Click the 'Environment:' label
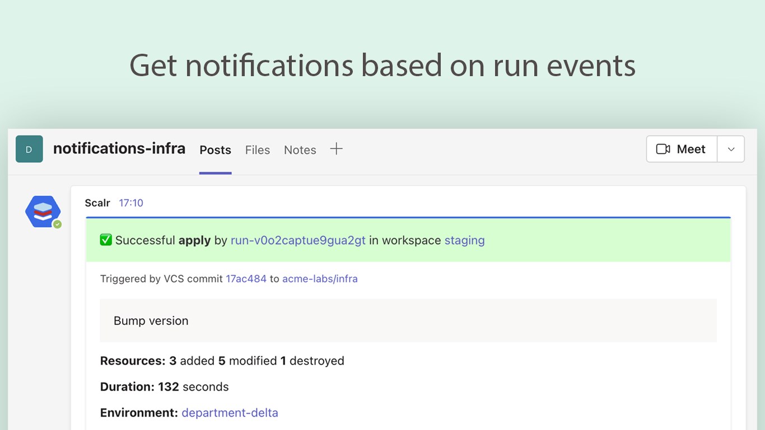 pos(139,413)
